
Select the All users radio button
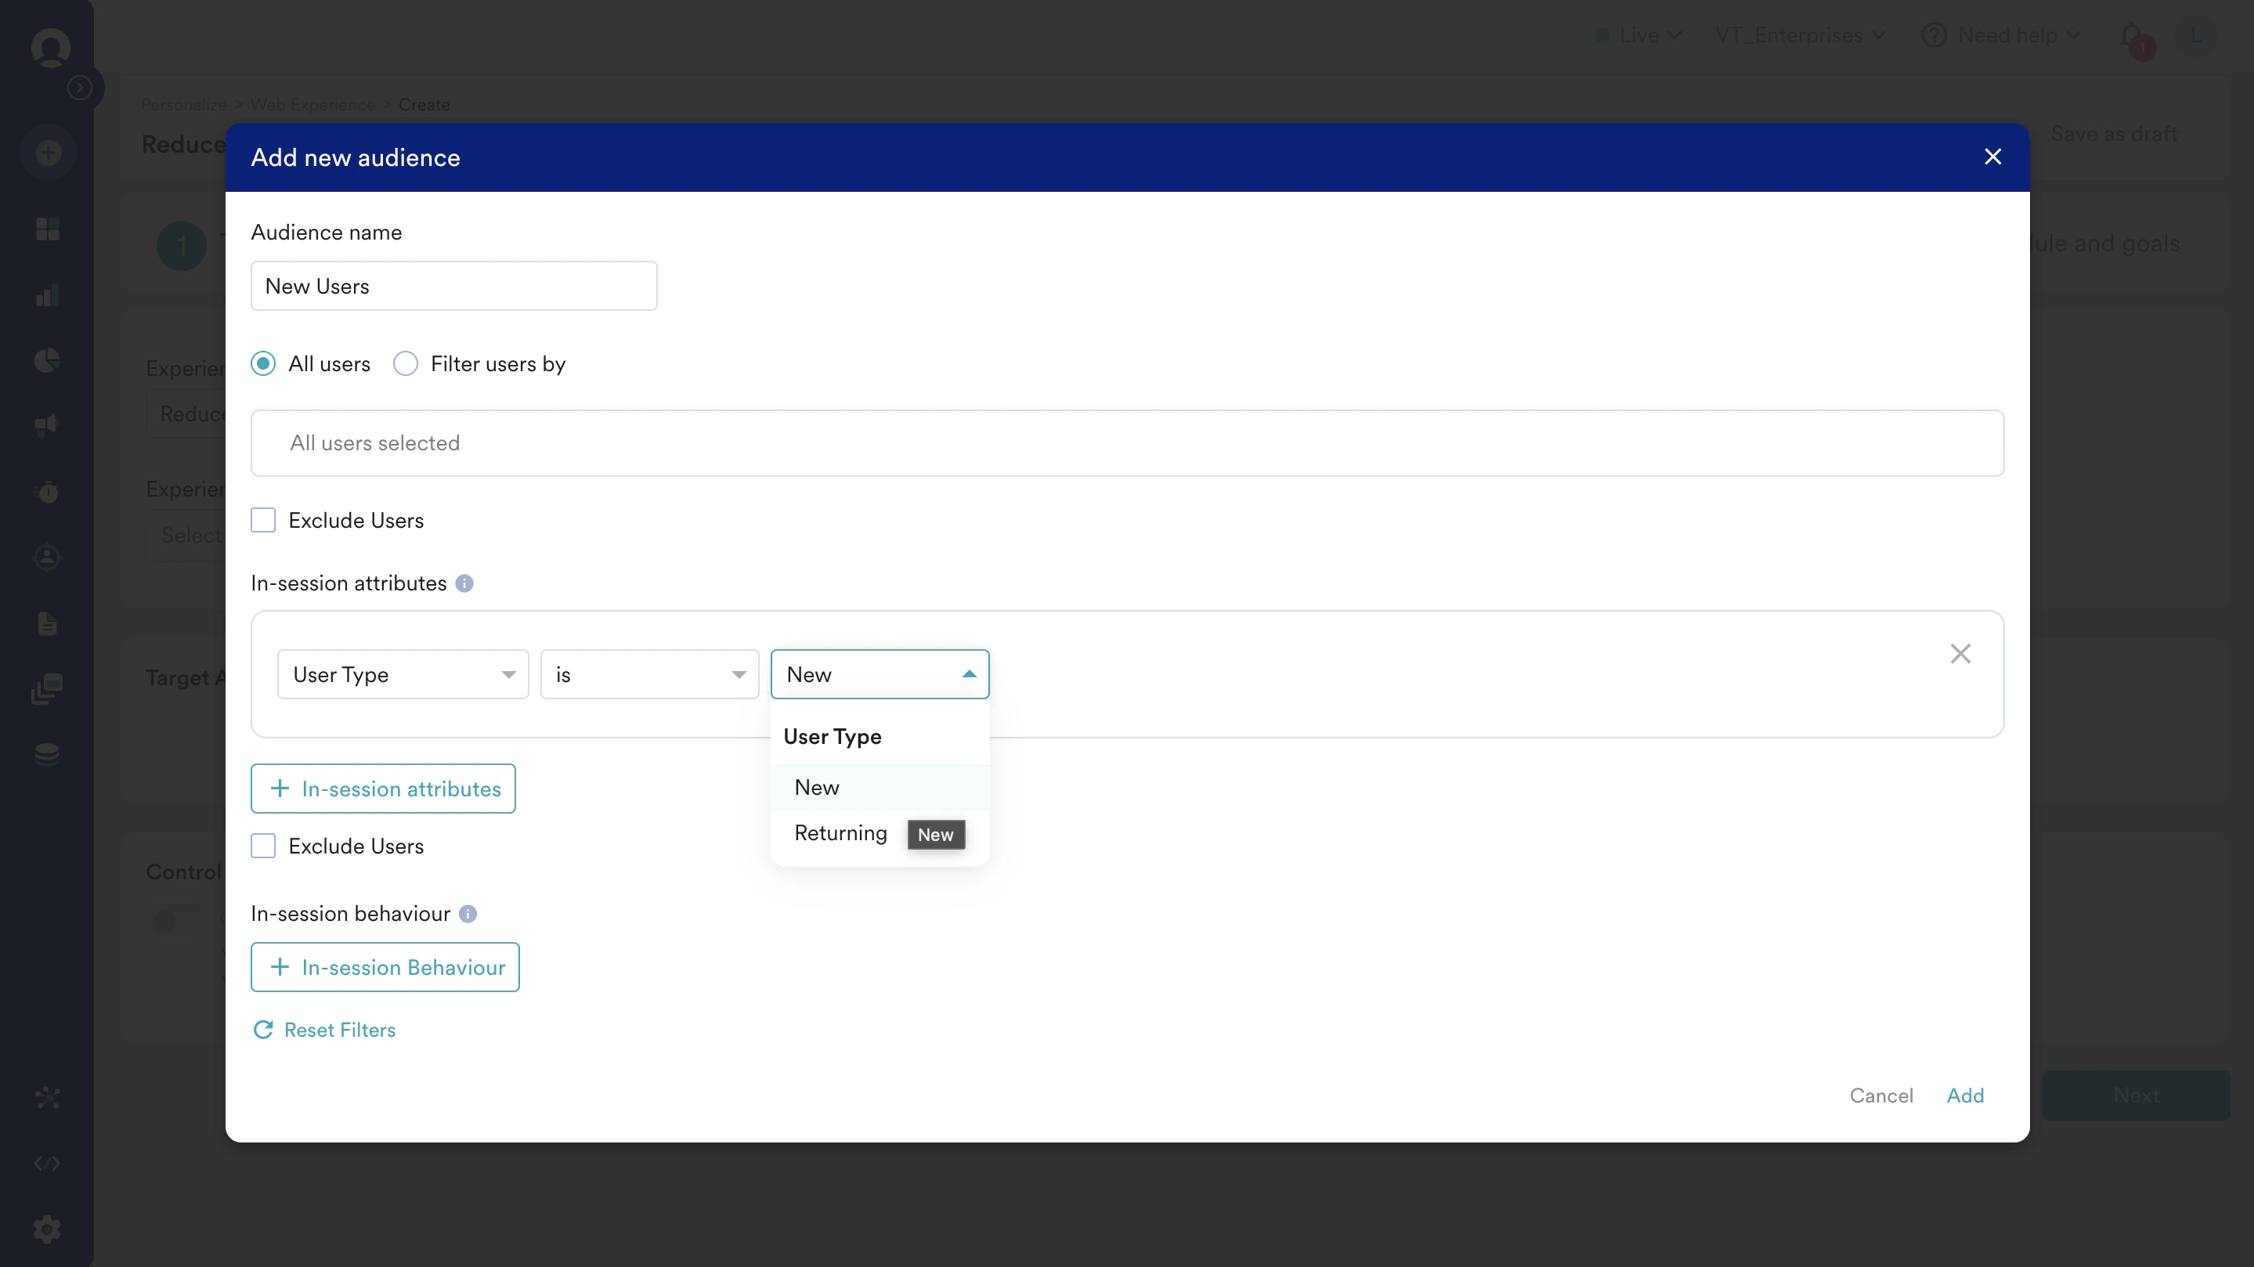pyautogui.click(x=263, y=364)
